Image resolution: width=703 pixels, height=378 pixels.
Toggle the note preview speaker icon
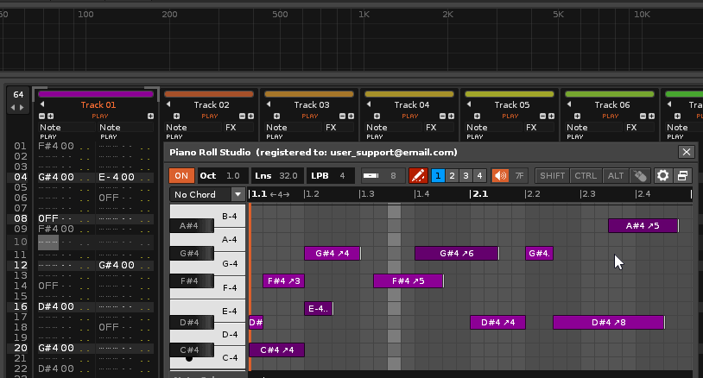pyautogui.click(x=500, y=175)
